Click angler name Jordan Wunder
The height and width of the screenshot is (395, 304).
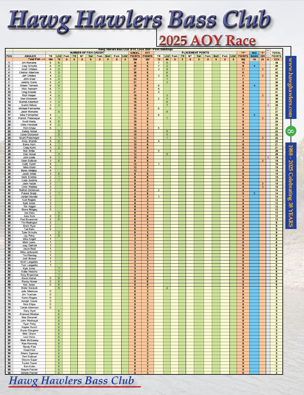click(x=29, y=196)
